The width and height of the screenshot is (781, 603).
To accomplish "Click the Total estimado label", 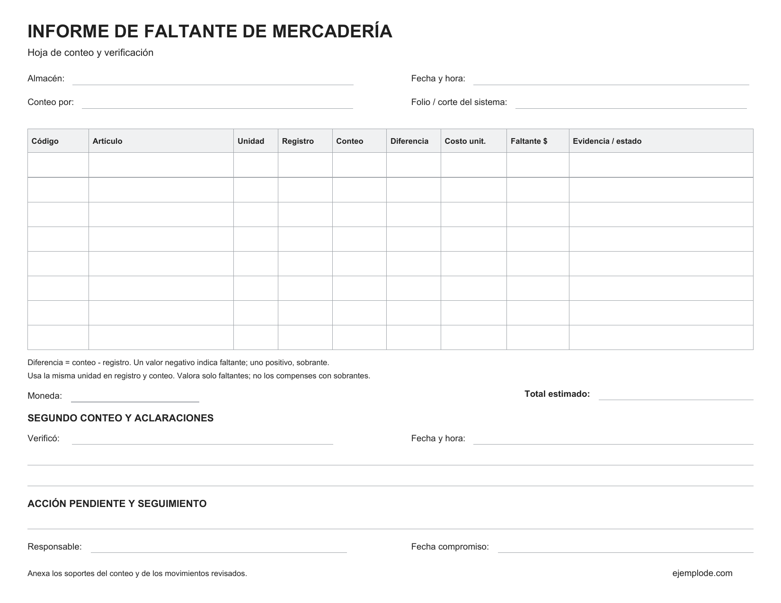I will pyautogui.click(x=557, y=394).
